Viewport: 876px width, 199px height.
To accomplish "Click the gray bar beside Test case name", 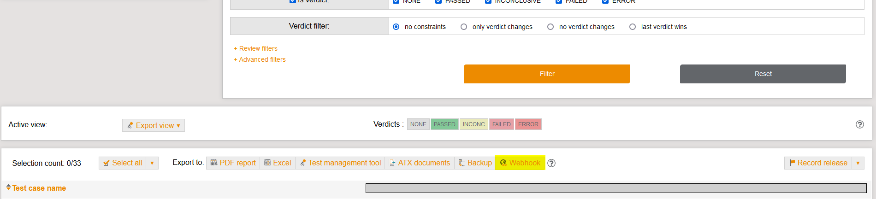I will [616, 188].
